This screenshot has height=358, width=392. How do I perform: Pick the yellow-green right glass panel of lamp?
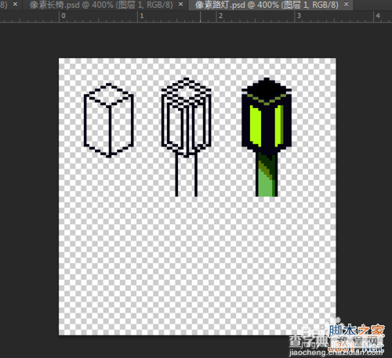pos(279,125)
